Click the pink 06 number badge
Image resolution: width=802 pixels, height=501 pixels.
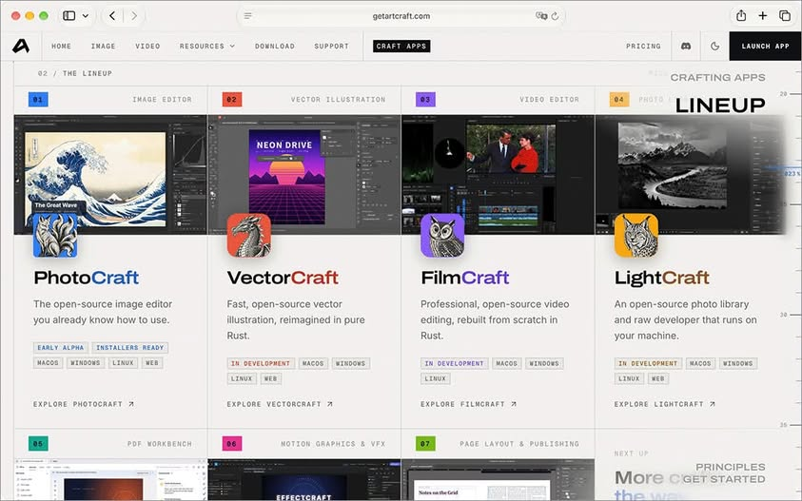coord(232,444)
